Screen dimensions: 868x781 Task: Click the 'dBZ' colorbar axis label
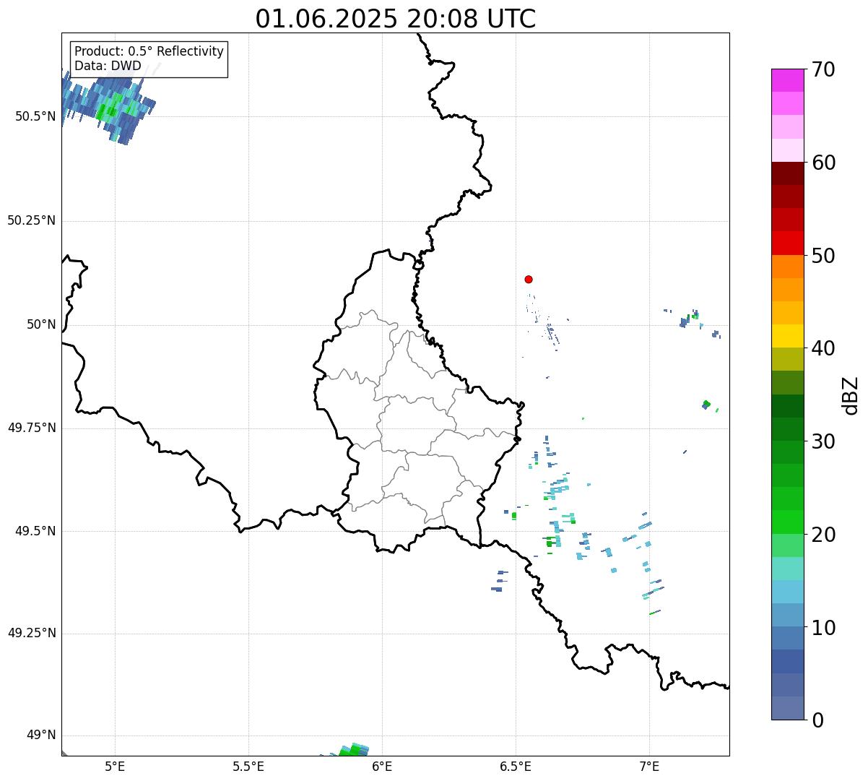coord(851,395)
